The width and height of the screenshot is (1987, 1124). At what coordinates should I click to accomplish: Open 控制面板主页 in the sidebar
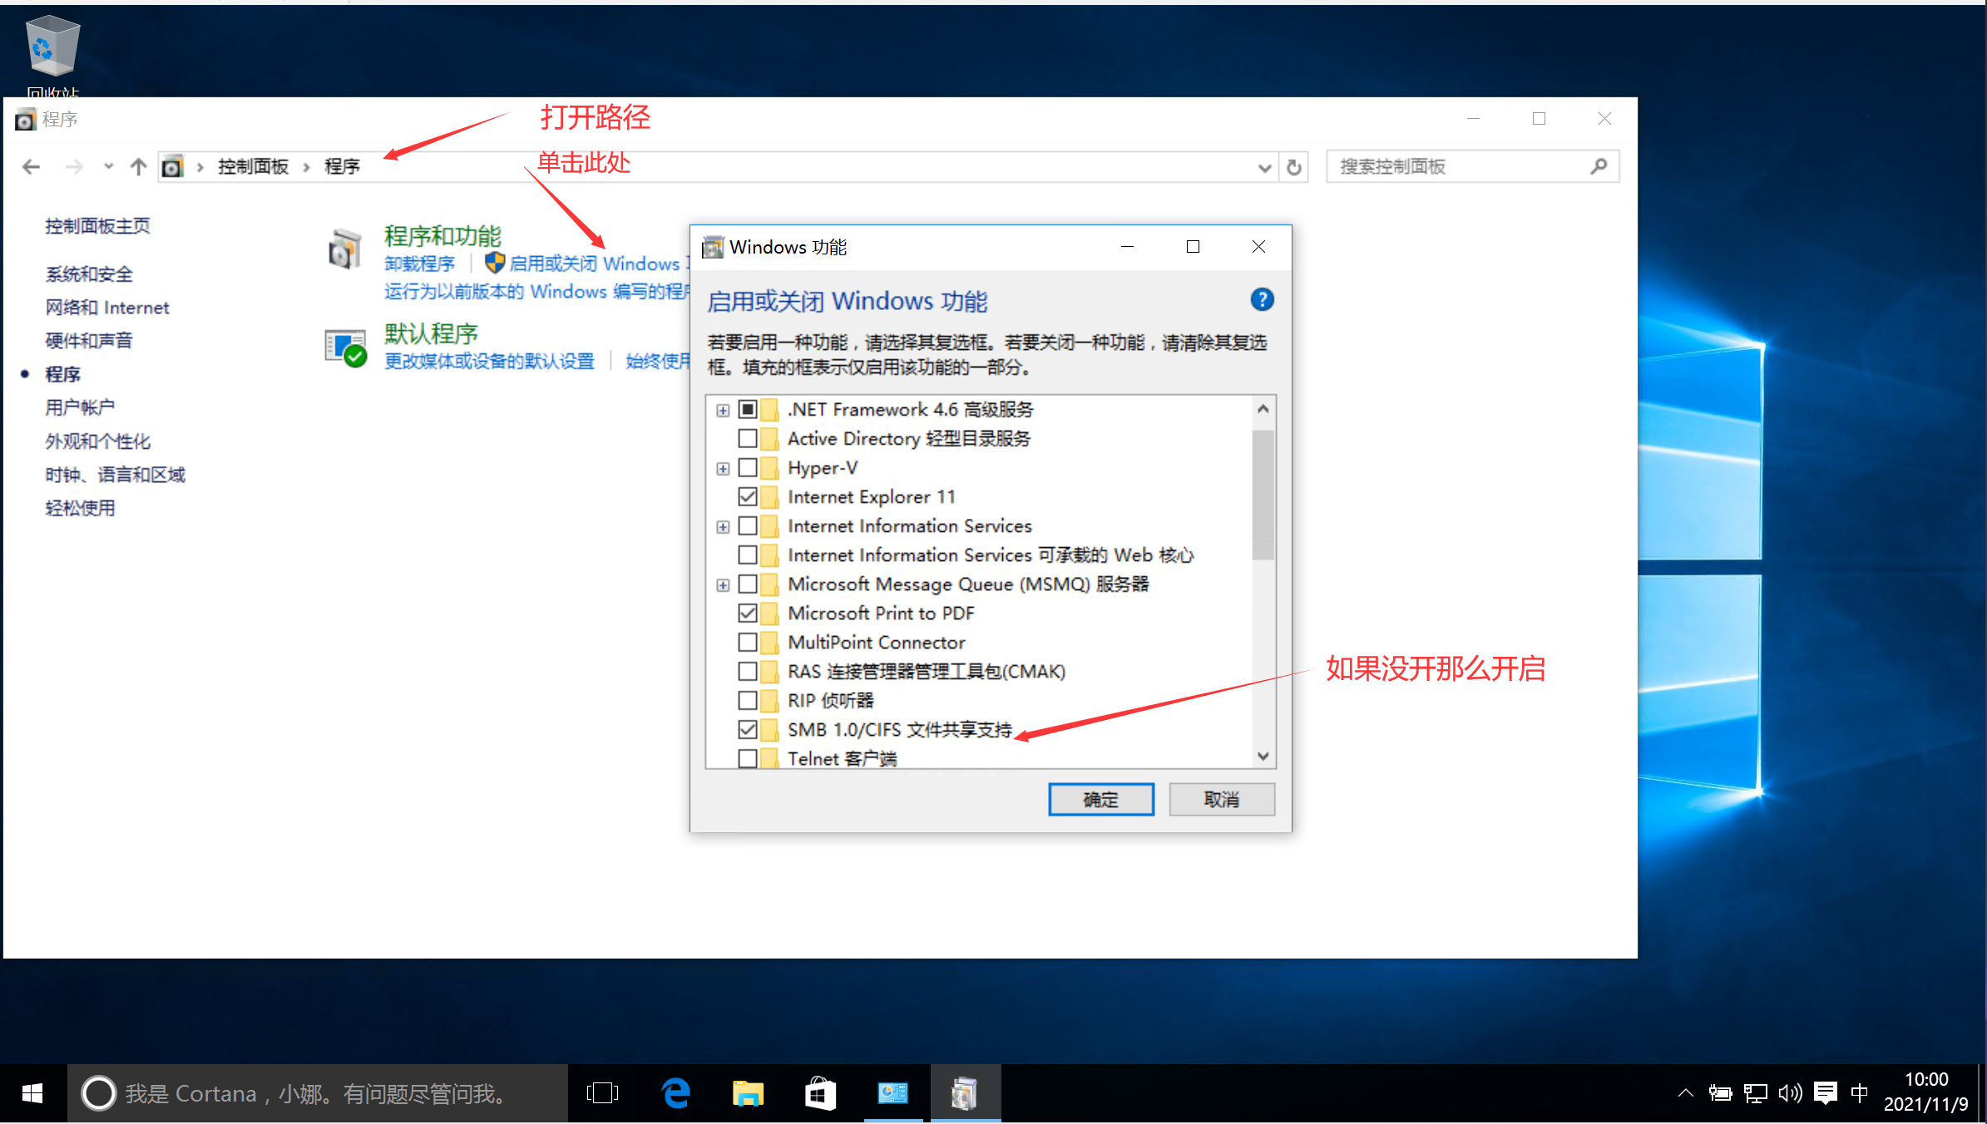(97, 226)
